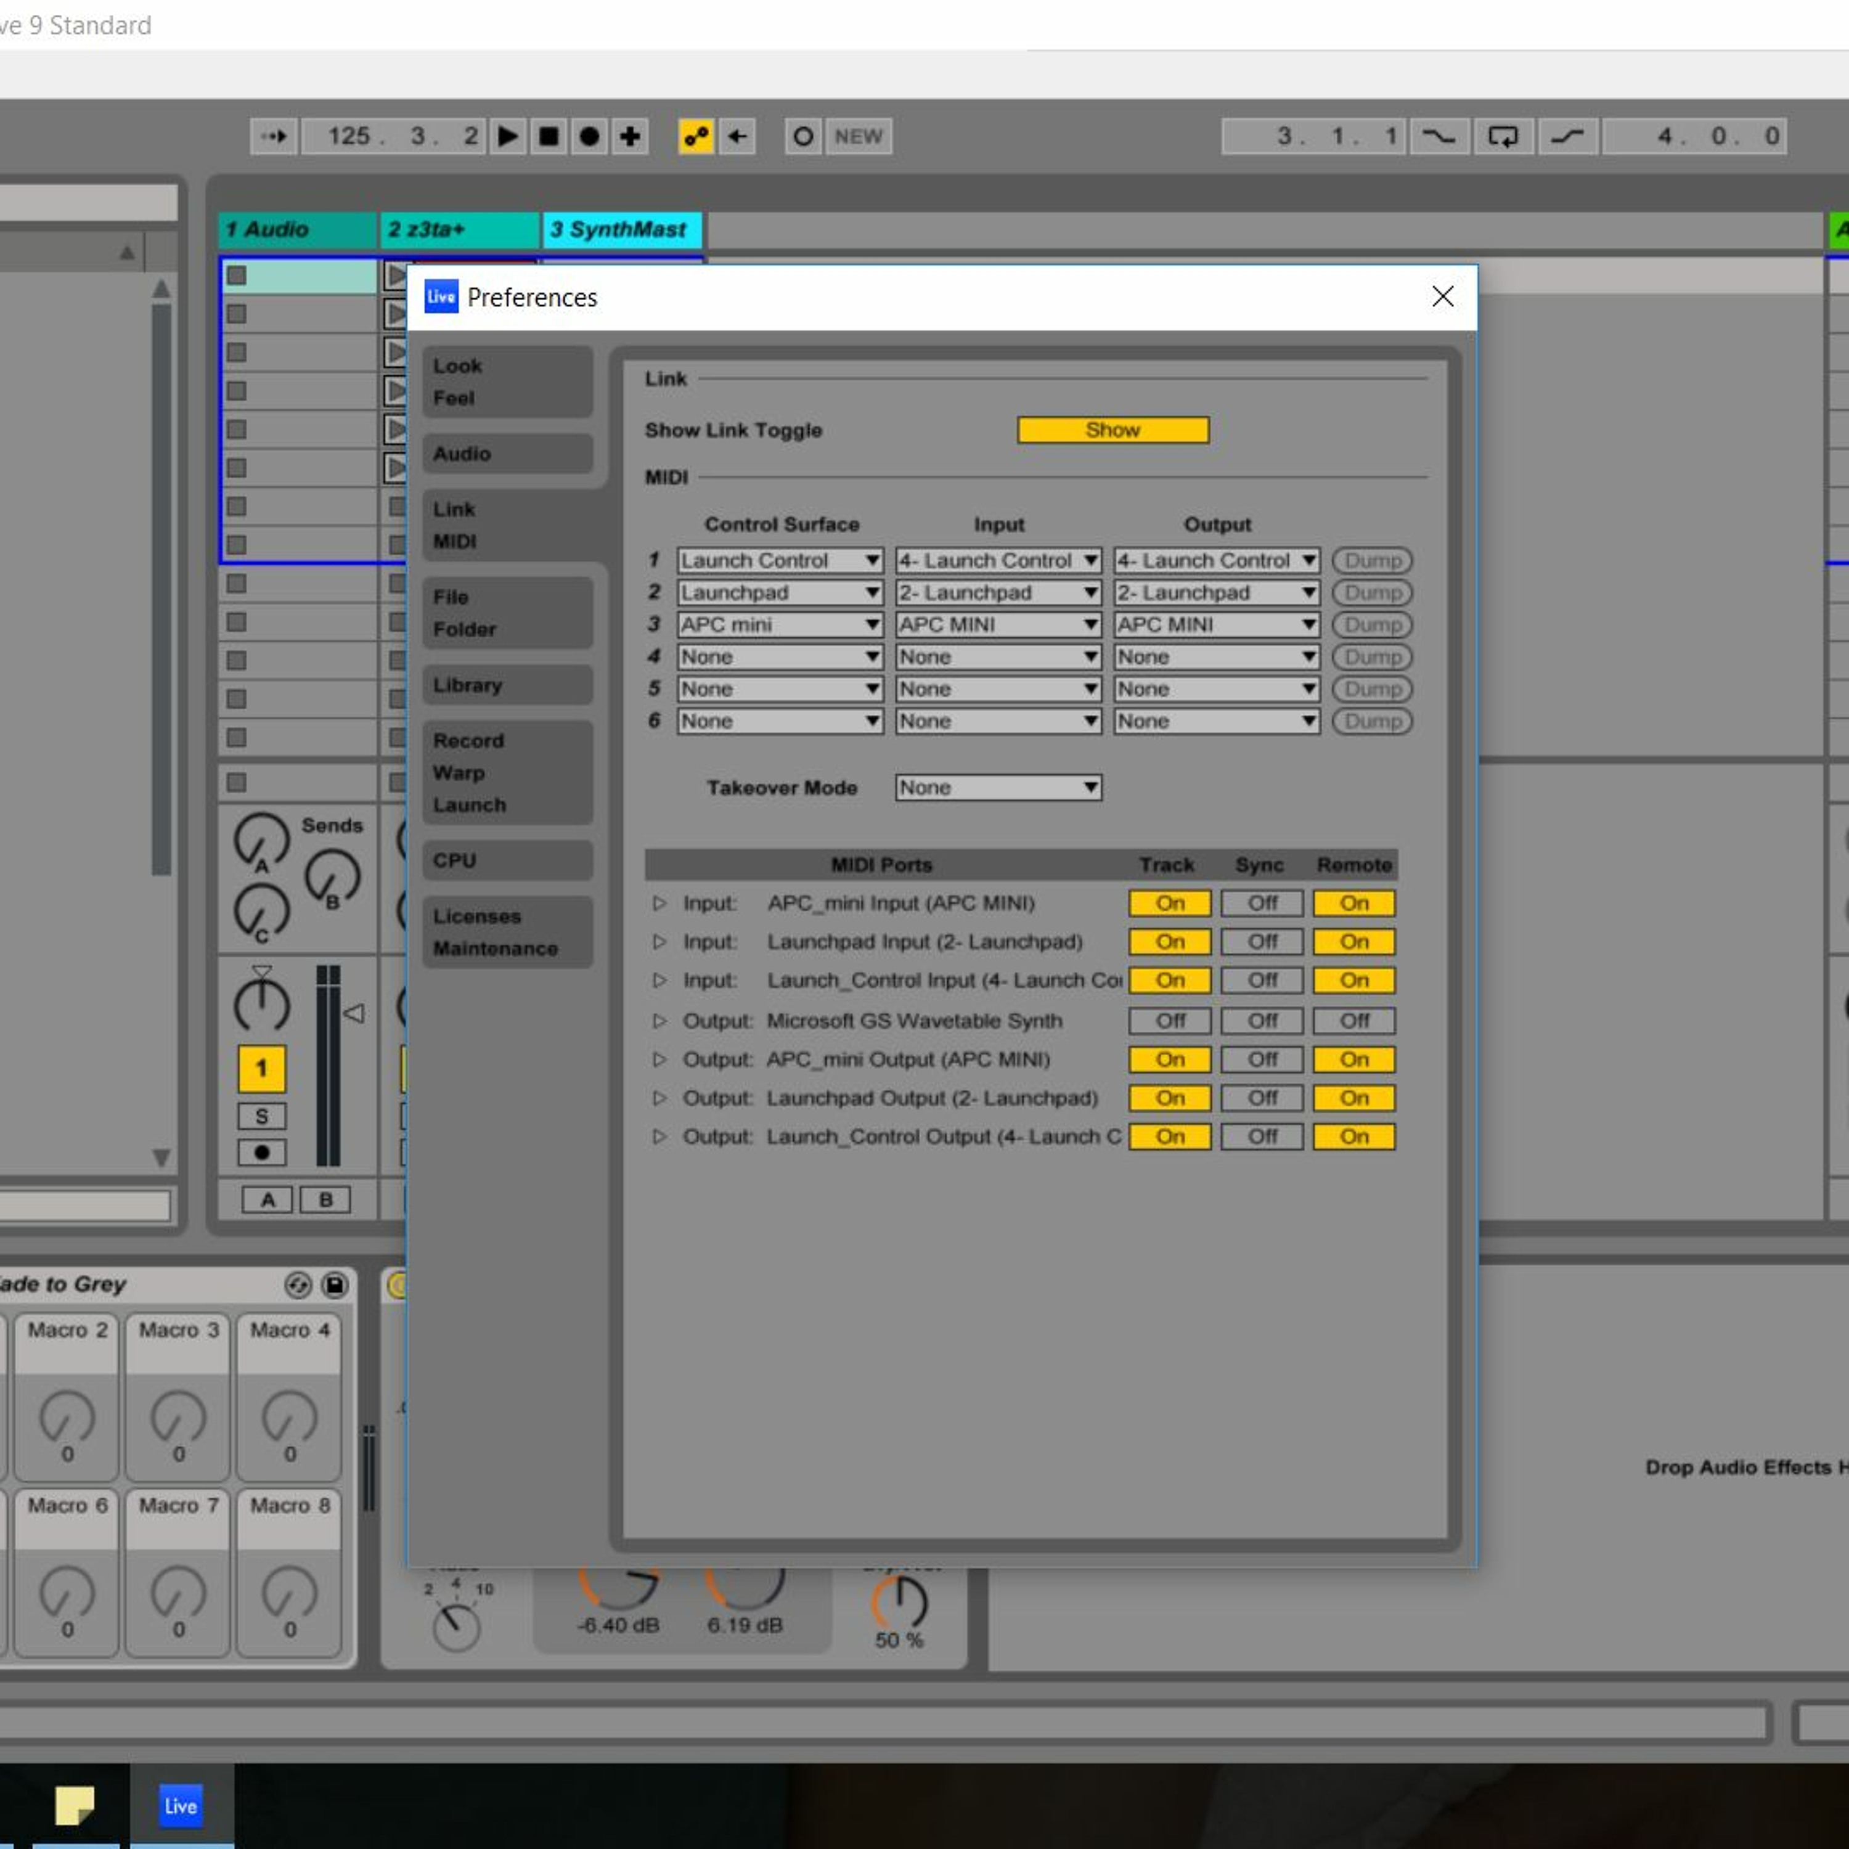This screenshot has height=1849, width=1849.
Task: Open Control Surface 1 Launch Control dropdown
Action: tap(780, 560)
